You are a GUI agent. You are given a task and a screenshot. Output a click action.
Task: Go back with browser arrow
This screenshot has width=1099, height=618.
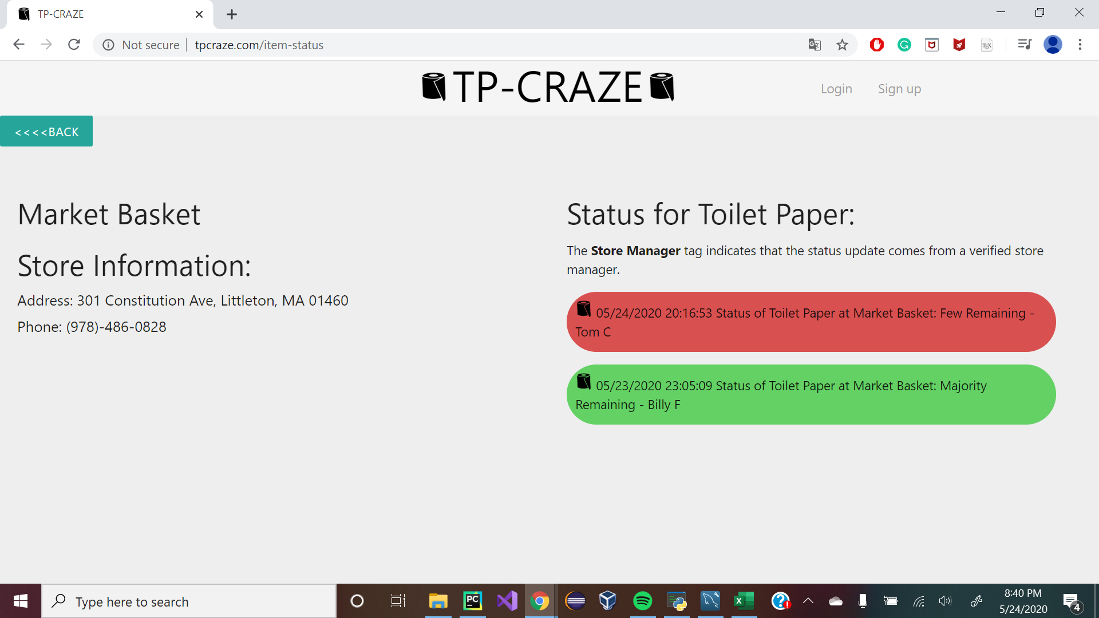click(x=19, y=45)
